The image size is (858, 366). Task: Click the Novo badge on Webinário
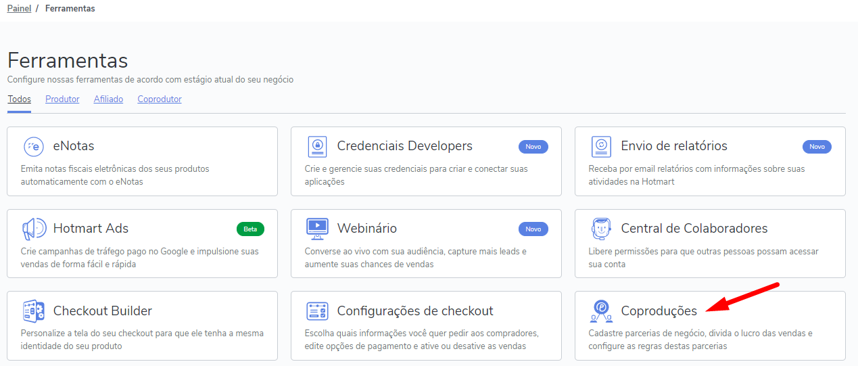(x=533, y=229)
